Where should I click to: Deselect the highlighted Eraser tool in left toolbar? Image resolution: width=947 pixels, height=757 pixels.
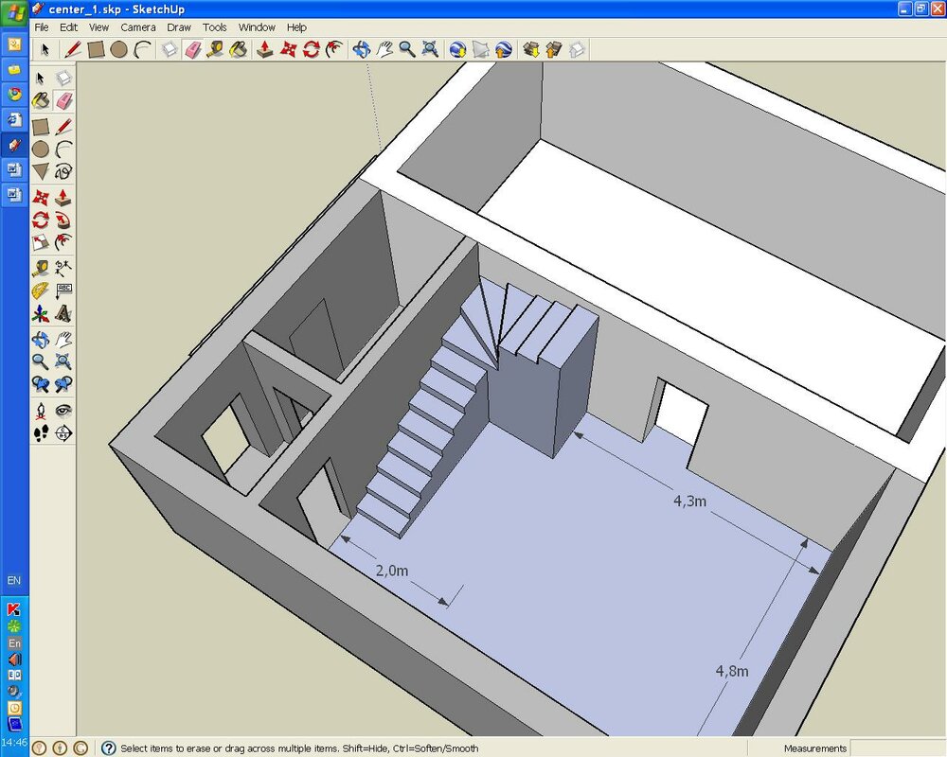[x=63, y=101]
